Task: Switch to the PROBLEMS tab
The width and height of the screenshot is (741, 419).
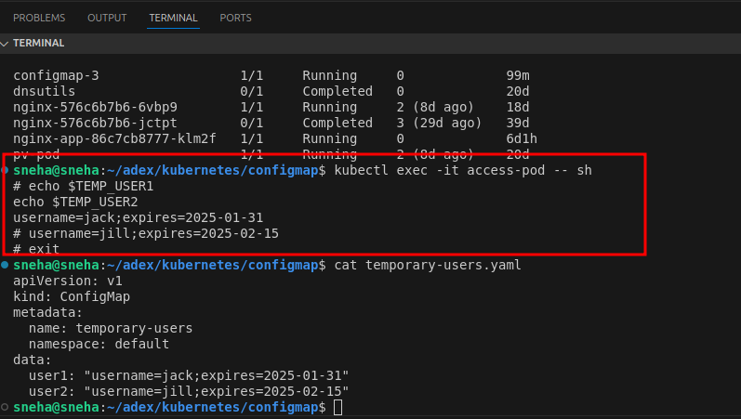Action: [x=39, y=18]
